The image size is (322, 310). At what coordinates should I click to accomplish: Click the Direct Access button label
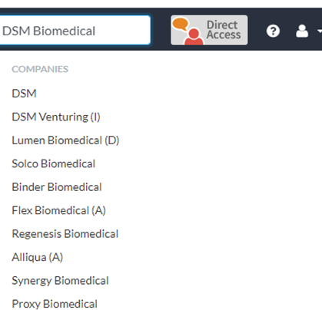224,30
